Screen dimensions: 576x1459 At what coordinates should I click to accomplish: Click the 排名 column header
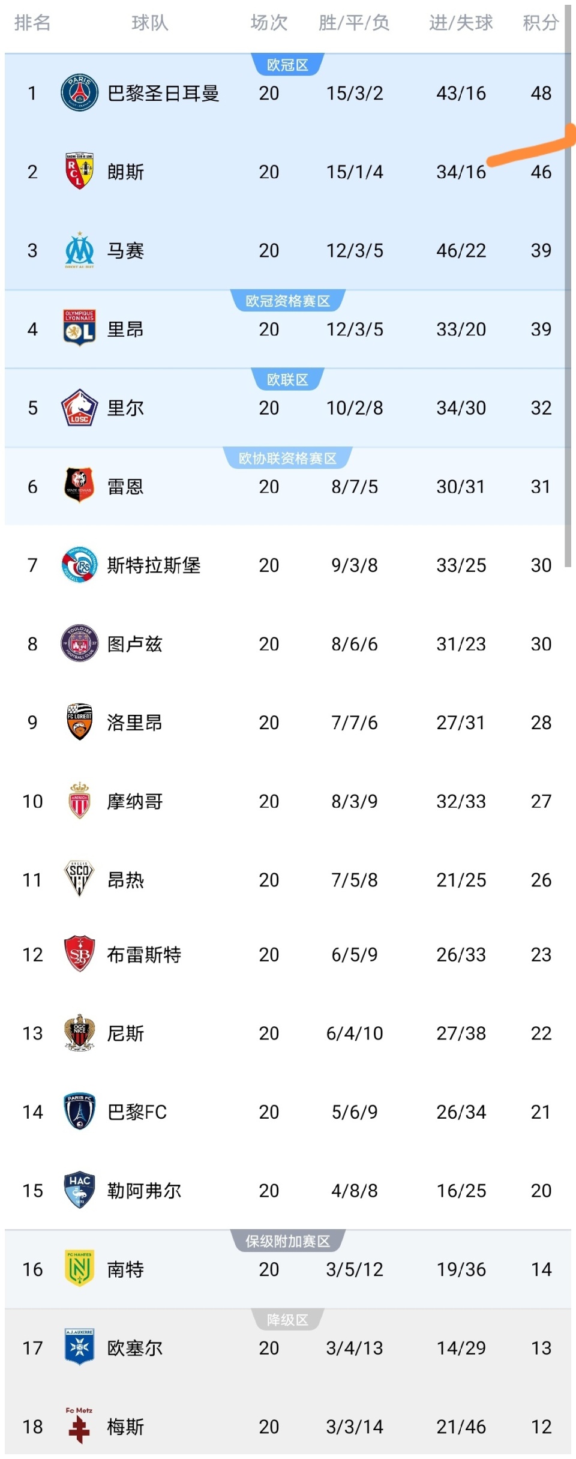point(32,23)
